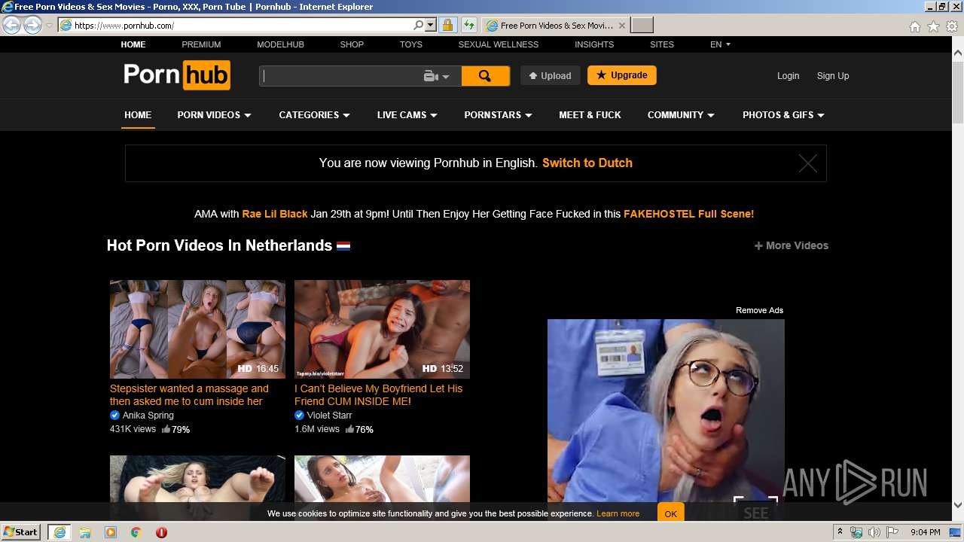Open the tray volume speaker icon
This screenshot has width=964, height=542.
click(874, 532)
